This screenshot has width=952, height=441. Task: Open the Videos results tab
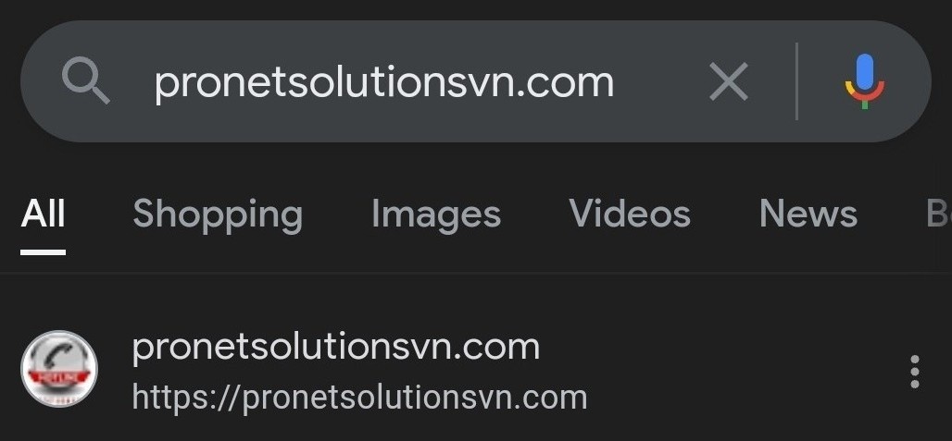(x=630, y=214)
